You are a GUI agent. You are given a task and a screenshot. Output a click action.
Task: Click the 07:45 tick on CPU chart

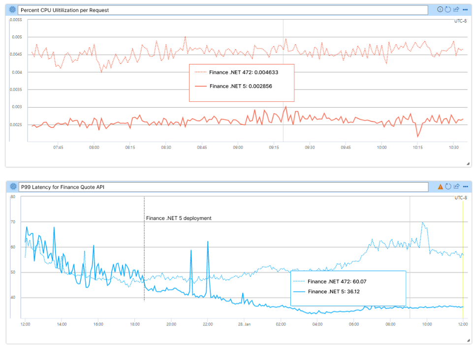(x=58, y=148)
